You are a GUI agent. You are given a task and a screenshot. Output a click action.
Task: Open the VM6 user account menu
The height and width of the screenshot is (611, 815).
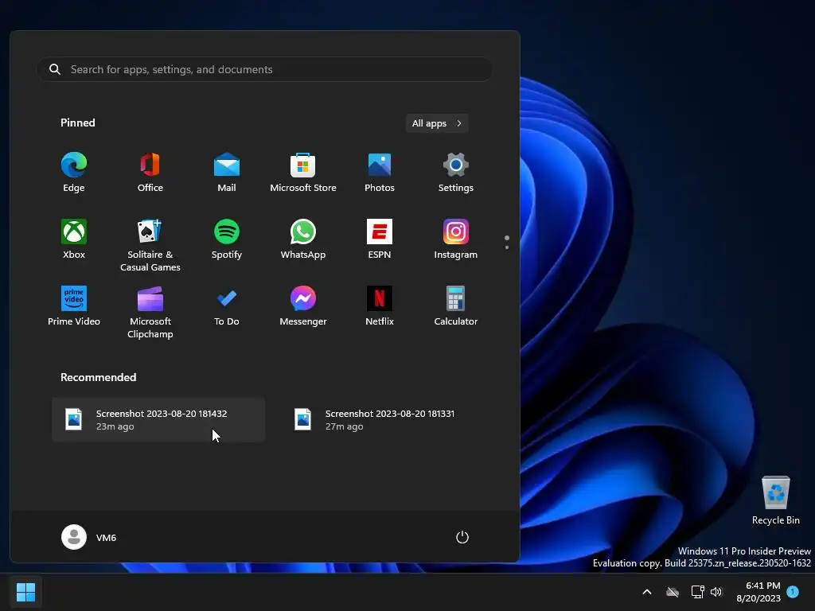[89, 537]
